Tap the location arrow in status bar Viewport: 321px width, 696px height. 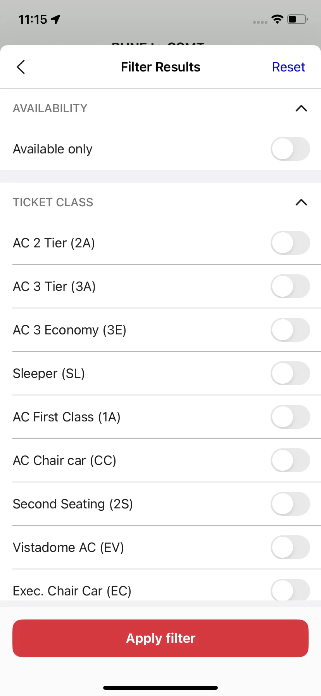(x=56, y=19)
